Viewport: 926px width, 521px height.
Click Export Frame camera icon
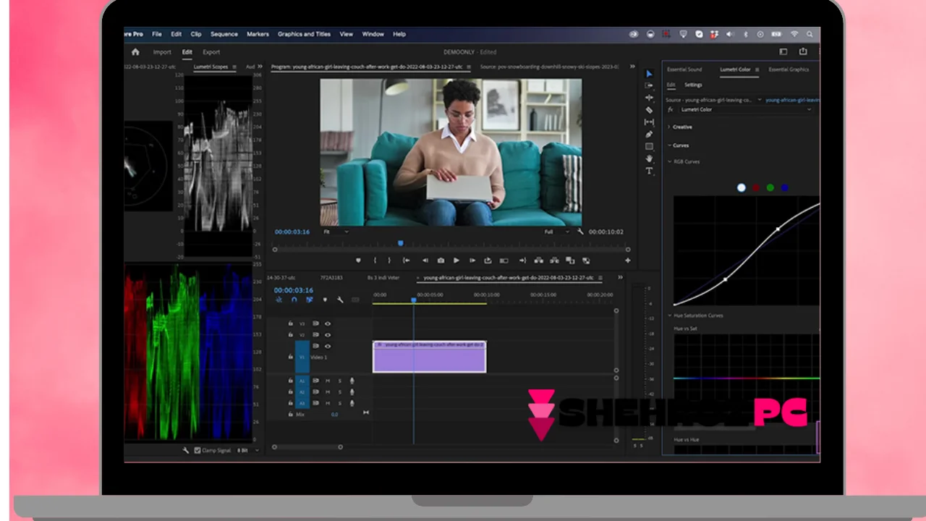(x=441, y=260)
